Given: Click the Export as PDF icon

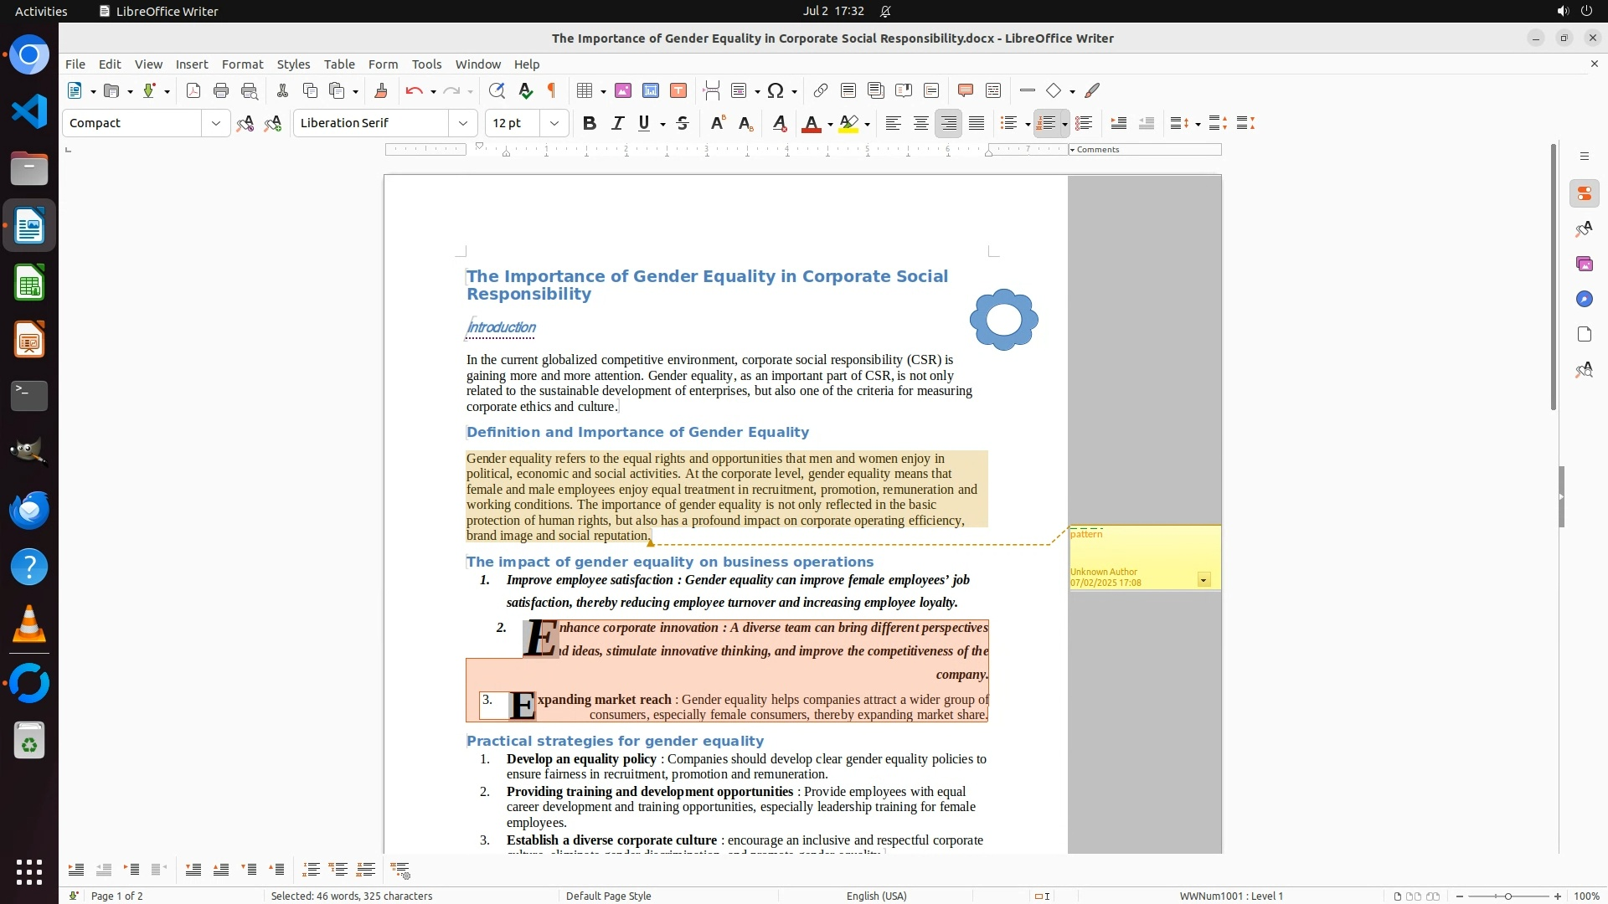Looking at the screenshot, I should click(193, 91).
